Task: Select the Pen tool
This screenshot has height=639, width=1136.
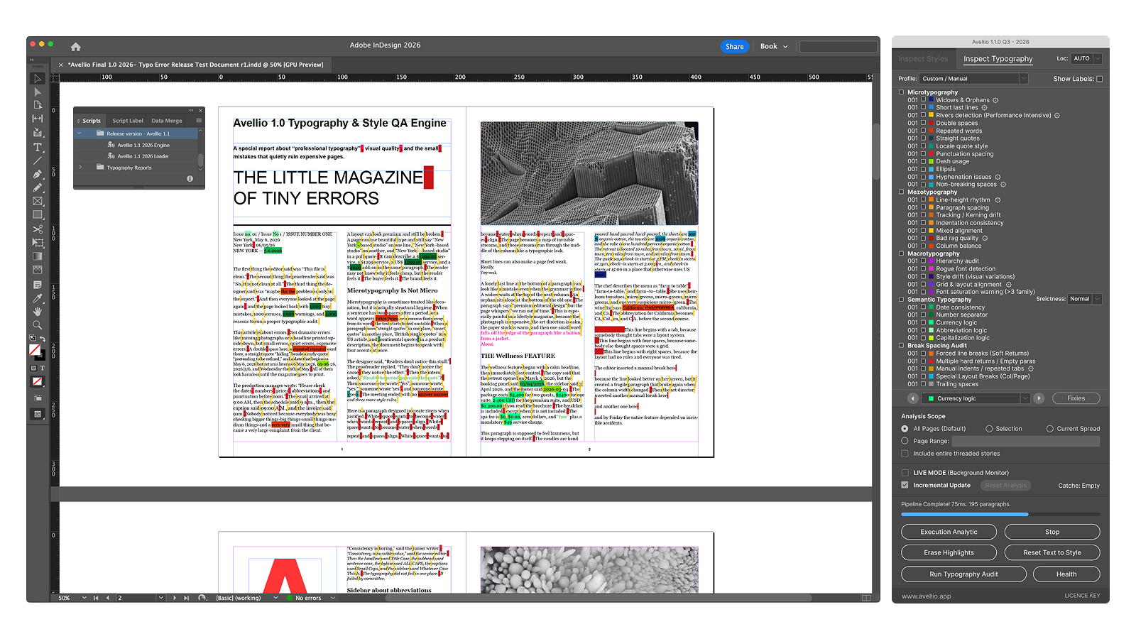Action: coord(38,174)
